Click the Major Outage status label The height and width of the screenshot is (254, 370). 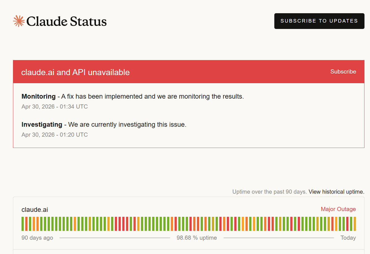pyautogui.click(x=338, y=209)
